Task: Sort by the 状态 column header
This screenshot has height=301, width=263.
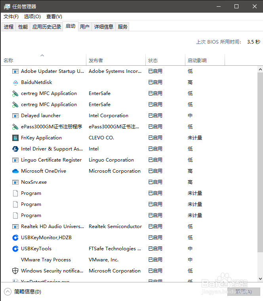Action: 166,60
